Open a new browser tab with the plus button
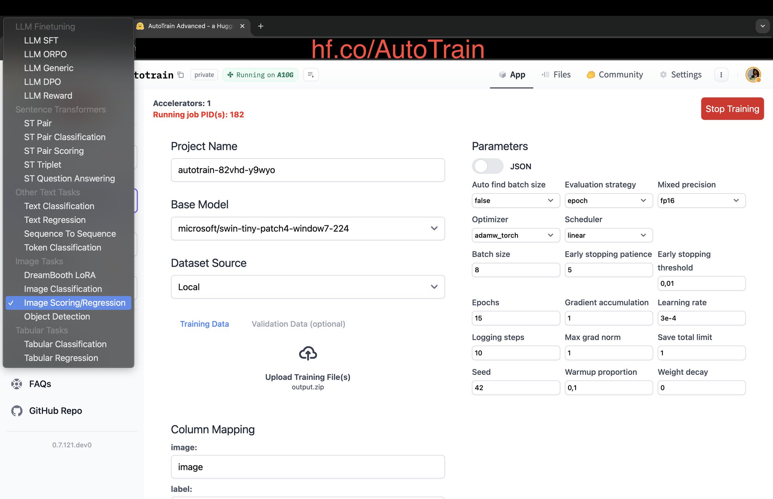The height and width of the screenshot is (499, 773). click(x=260, y=26)
